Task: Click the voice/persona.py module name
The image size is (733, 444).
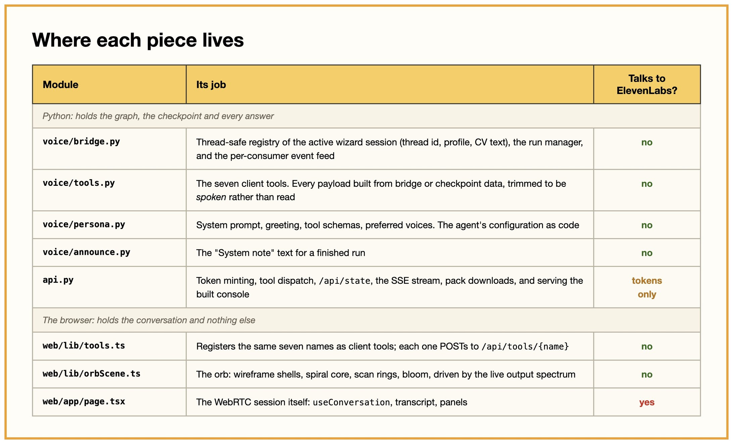Action: [84, 224]
